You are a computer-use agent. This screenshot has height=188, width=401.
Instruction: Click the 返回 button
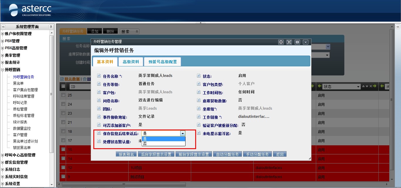click(x=280, y=154)
